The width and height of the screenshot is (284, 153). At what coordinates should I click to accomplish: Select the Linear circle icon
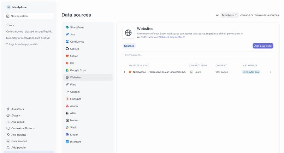click(x=67, y=134)
